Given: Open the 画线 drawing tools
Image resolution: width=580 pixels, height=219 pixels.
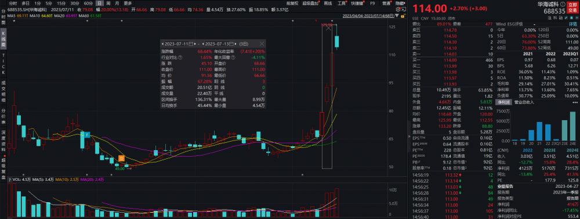Looking at the screenshot, I should (328, 3).
